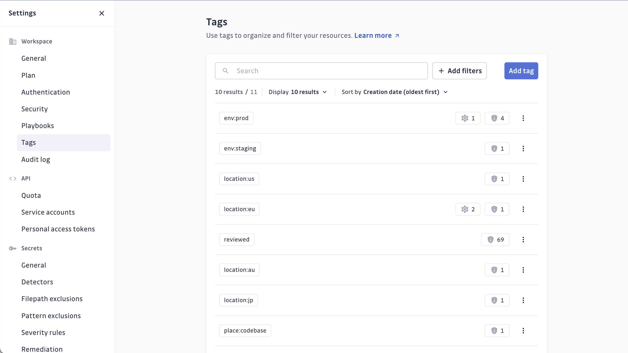The width and height of the screenshot is (628, 353).
Task: Click reviewed shield badge showing 69
Action: pyautogui.click(x=495, y=240)
